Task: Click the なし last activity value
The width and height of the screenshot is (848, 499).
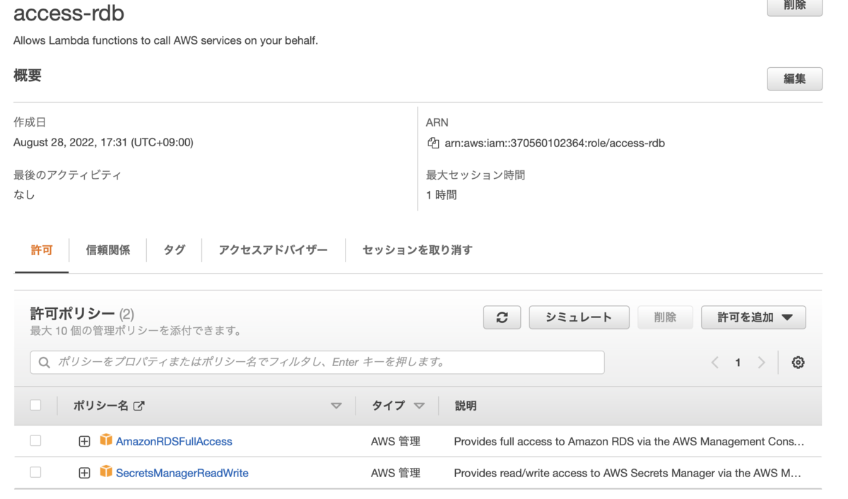Action: point(24,194)
